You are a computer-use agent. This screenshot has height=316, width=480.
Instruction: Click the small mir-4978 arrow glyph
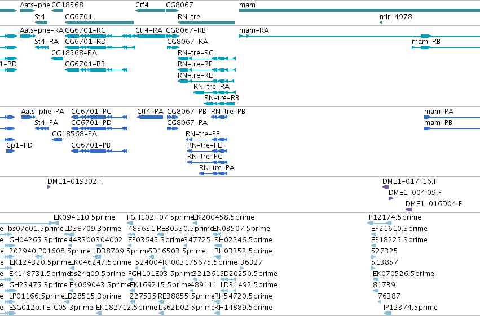click(x=381, y=23)
